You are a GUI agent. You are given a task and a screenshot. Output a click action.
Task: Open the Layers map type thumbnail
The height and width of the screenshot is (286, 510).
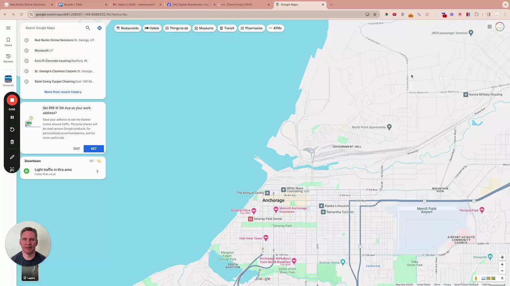30,272
